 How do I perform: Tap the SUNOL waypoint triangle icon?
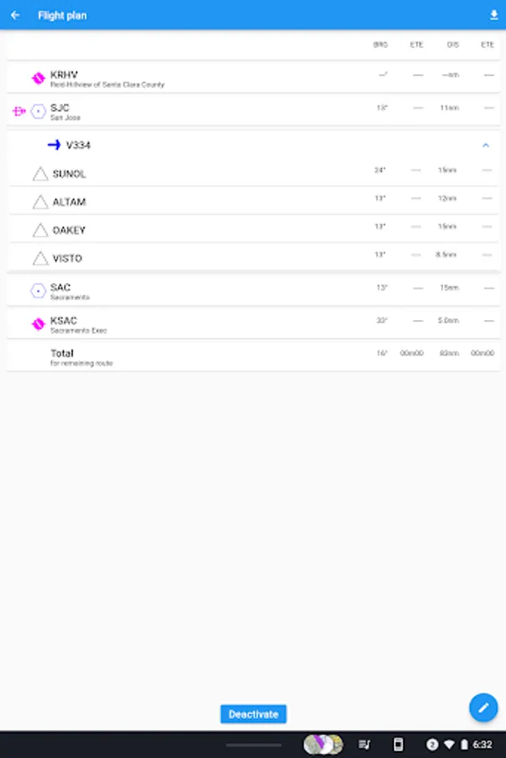point(40,174)
